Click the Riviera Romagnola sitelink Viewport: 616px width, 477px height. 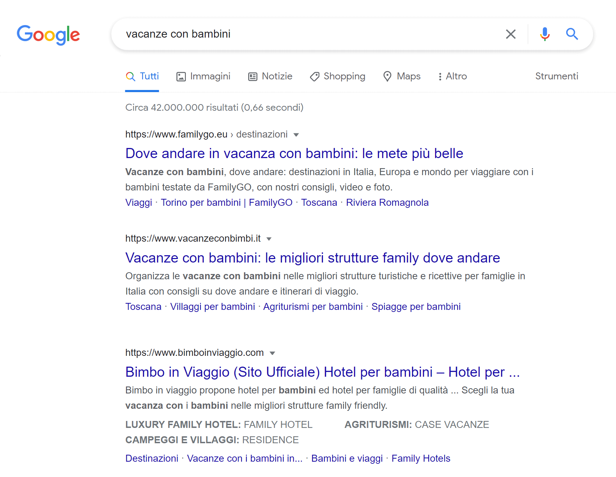387,203
